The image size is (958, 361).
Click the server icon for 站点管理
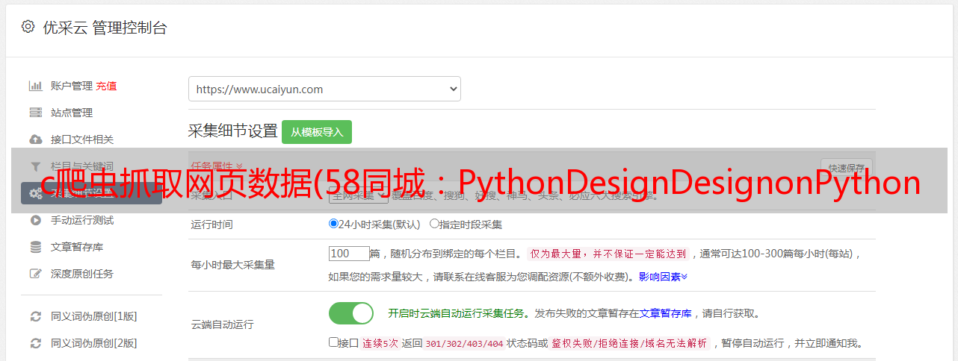click(35, 113)
